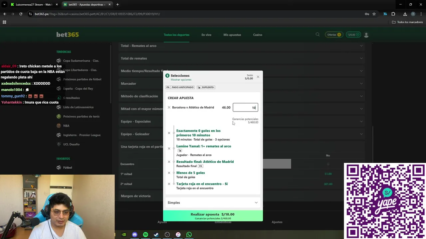
Task: Open Todos los marcadores bookmarks folder
Action: click(407, 22)
